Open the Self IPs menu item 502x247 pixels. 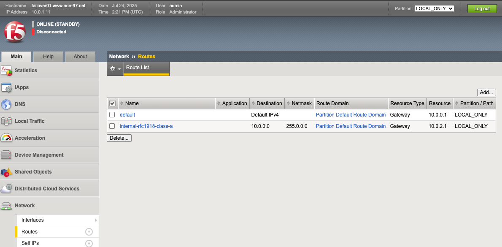(x=30, y=243)
